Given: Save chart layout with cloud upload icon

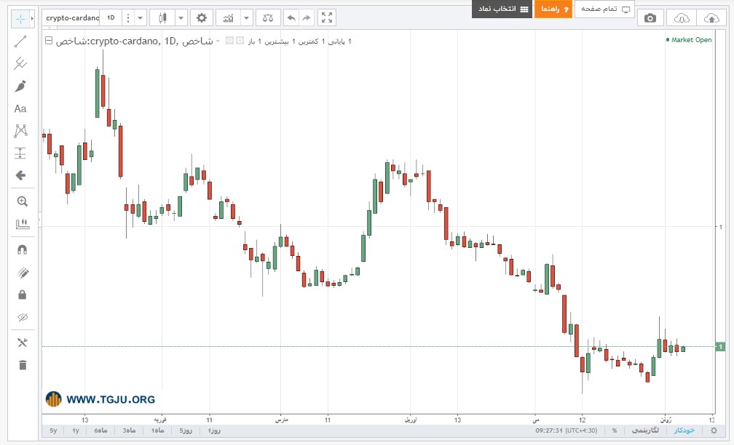Looking at the screenshot, I should 711,18.
